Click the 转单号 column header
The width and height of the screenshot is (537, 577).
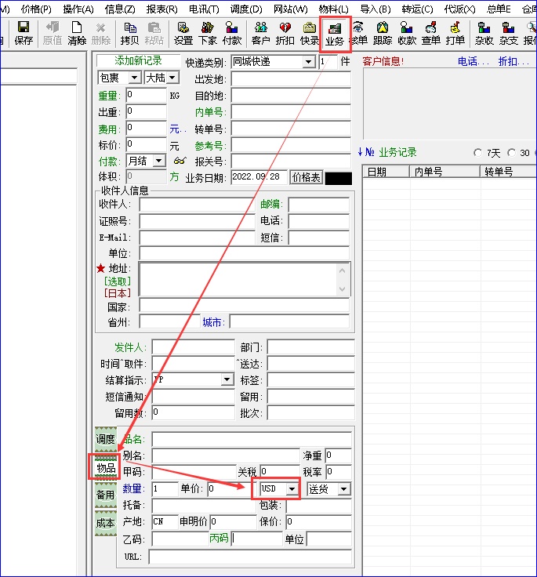click(x=508, y=172)
